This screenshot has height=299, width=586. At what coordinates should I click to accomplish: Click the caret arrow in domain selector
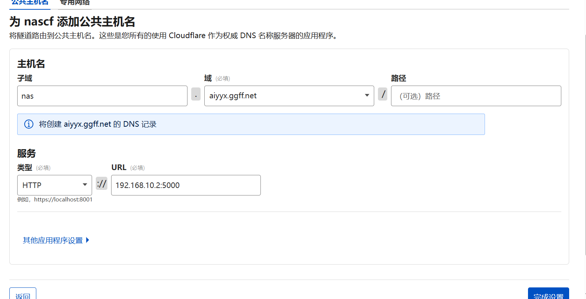[367, 95]
